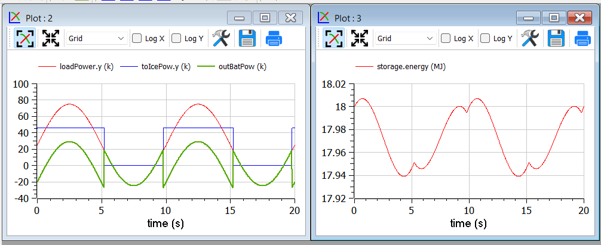Enable Log X checkbox in Plot 2
This screenshot has height=245, width=601.
pyautogui.click(x=137, y=39)
